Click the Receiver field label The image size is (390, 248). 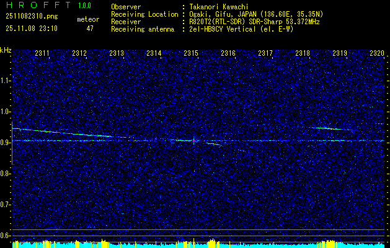(126, 22)
